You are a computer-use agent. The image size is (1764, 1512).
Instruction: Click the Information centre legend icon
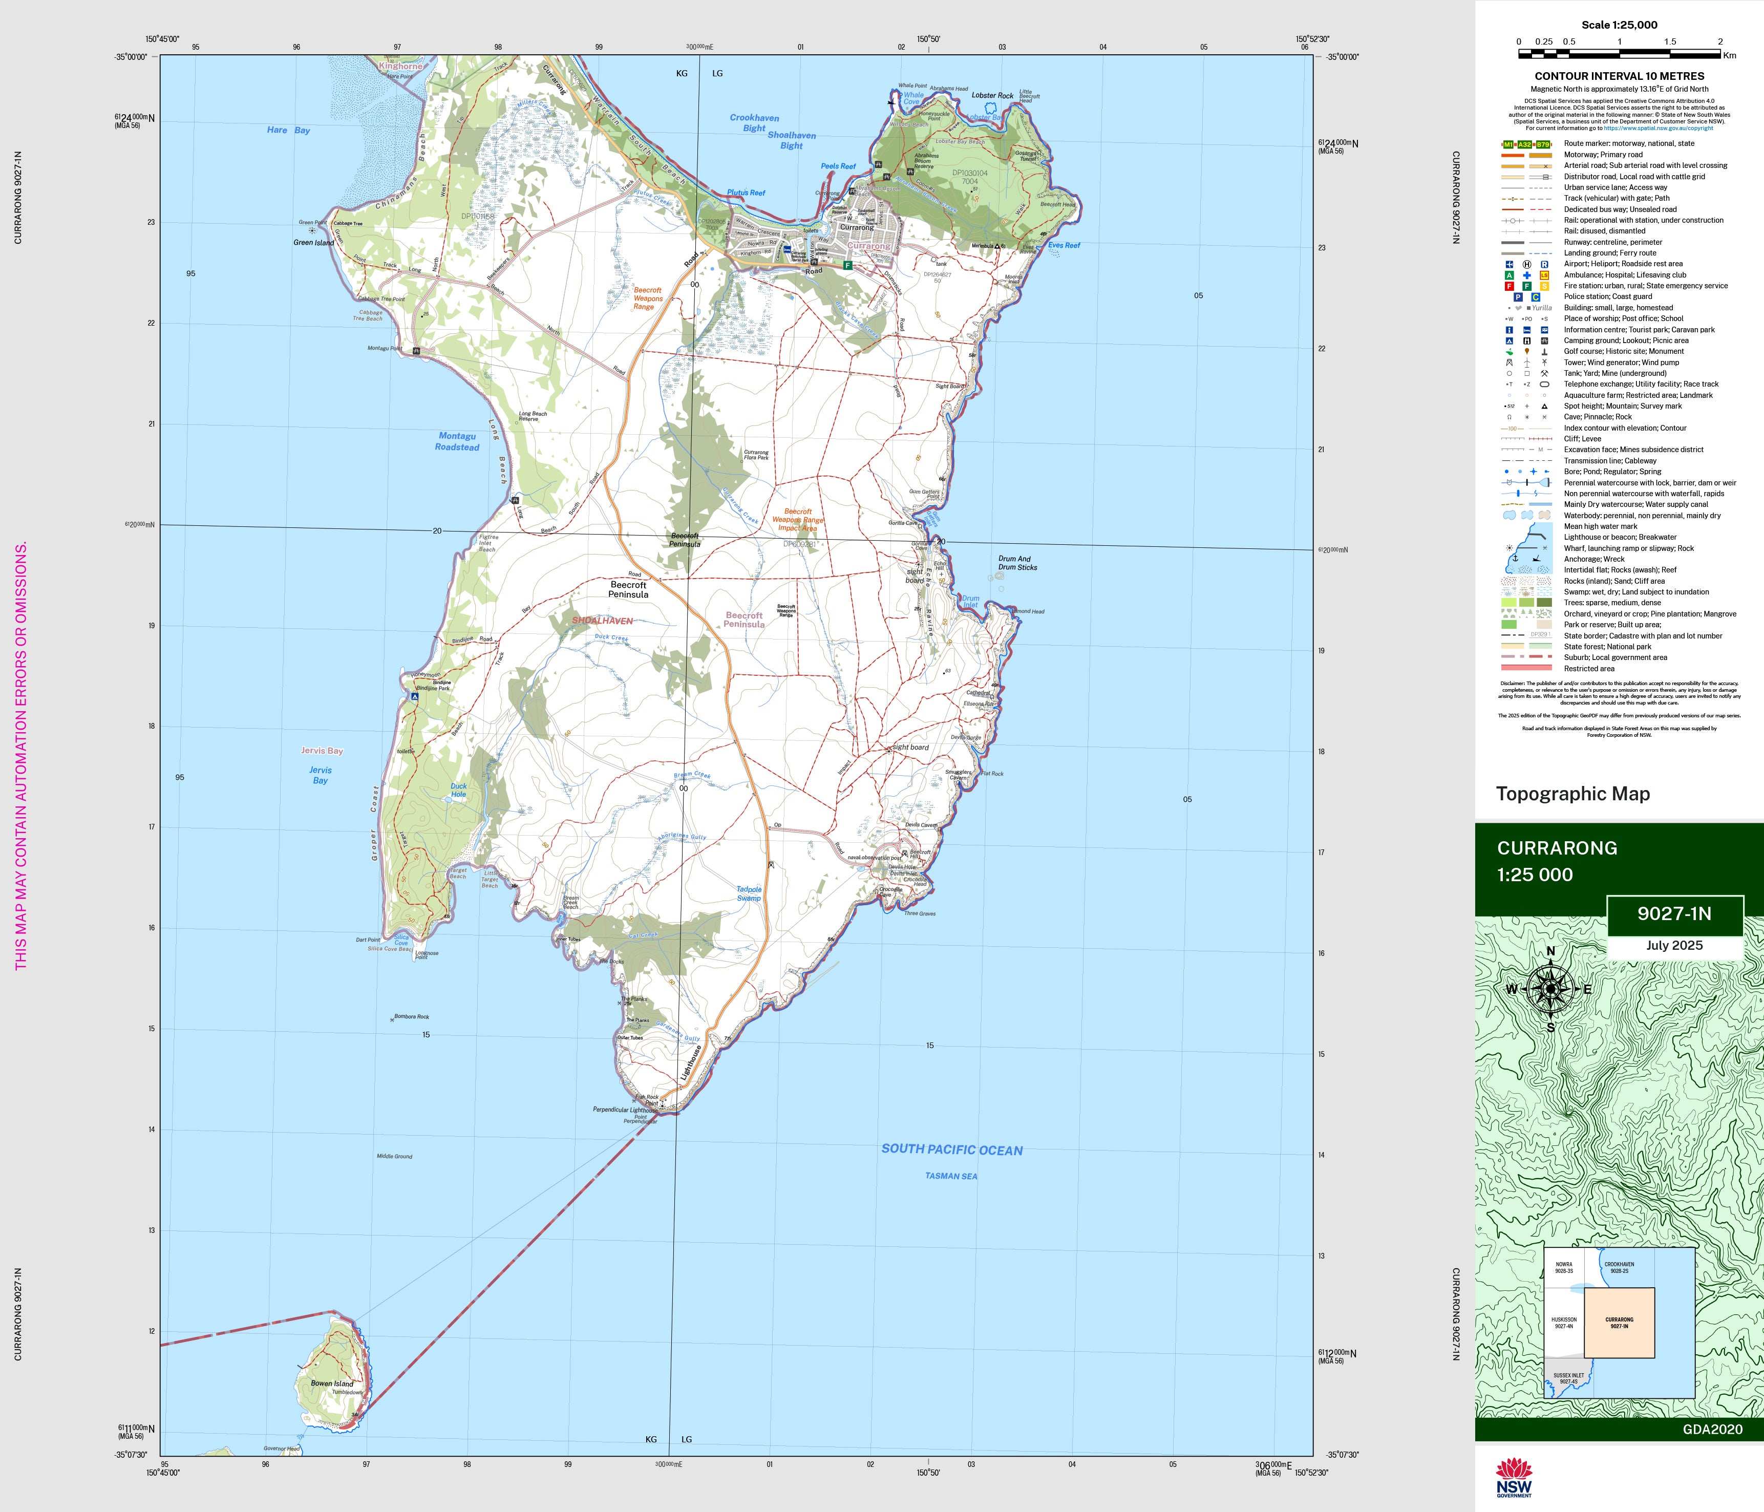1508,330
